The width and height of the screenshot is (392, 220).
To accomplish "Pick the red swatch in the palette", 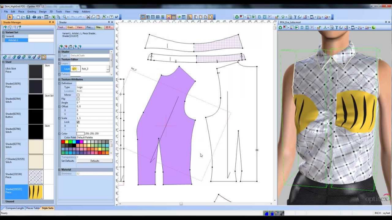I will 63,142.
